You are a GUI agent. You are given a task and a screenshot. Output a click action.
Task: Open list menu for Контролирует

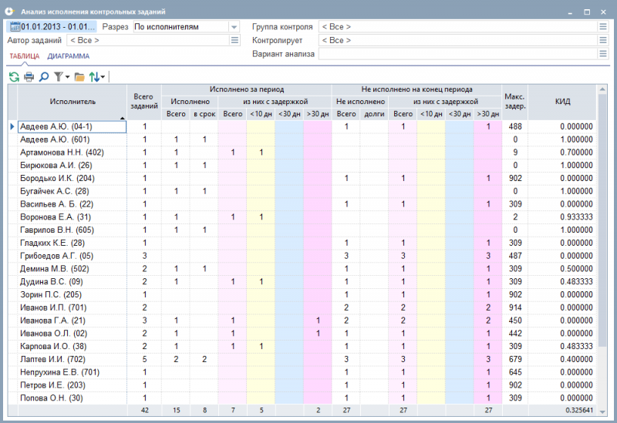[x=603, y=40]
